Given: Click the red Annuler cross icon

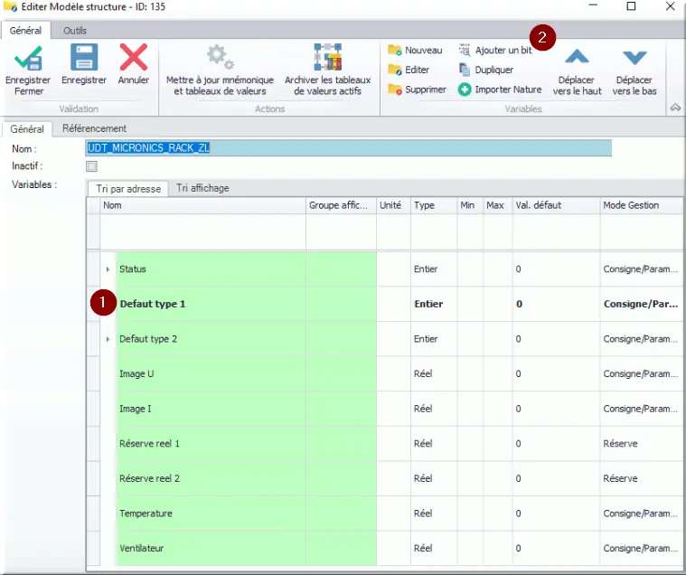Looking at the screenshot, I should [134, 57].
